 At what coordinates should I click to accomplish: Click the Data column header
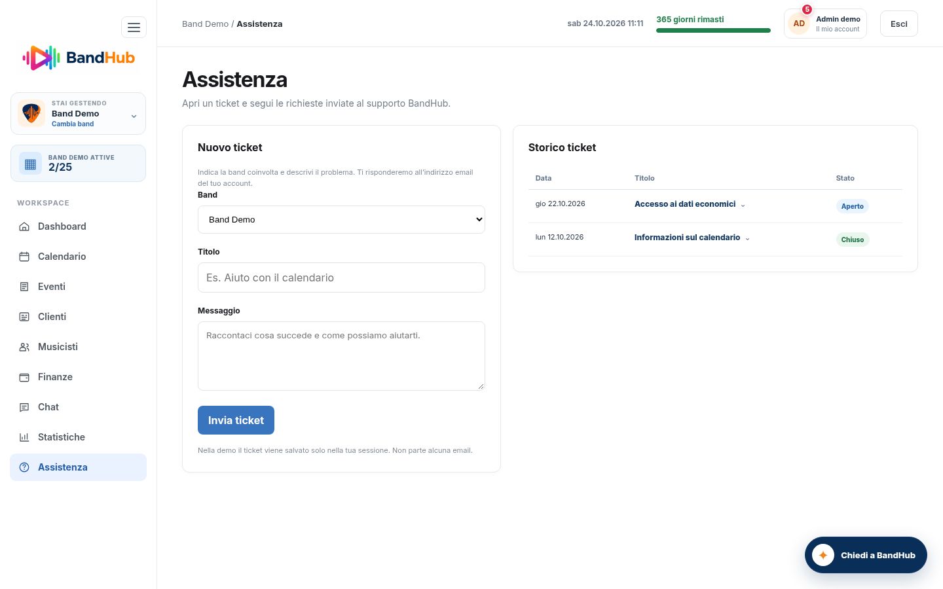tap(543, 178)
